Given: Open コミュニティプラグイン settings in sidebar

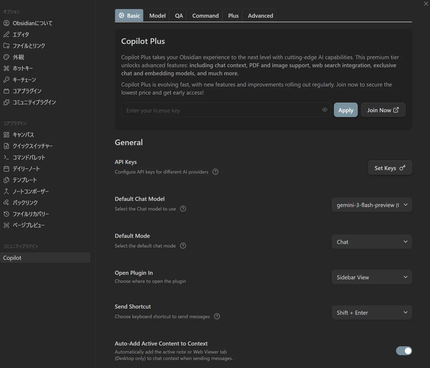Looking at the screenshot, I should click(34, 102).
